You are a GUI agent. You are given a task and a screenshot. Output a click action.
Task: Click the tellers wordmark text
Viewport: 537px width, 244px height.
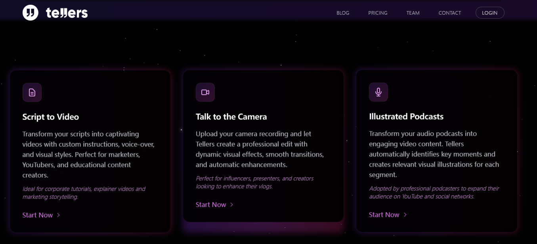pos(67,12)
